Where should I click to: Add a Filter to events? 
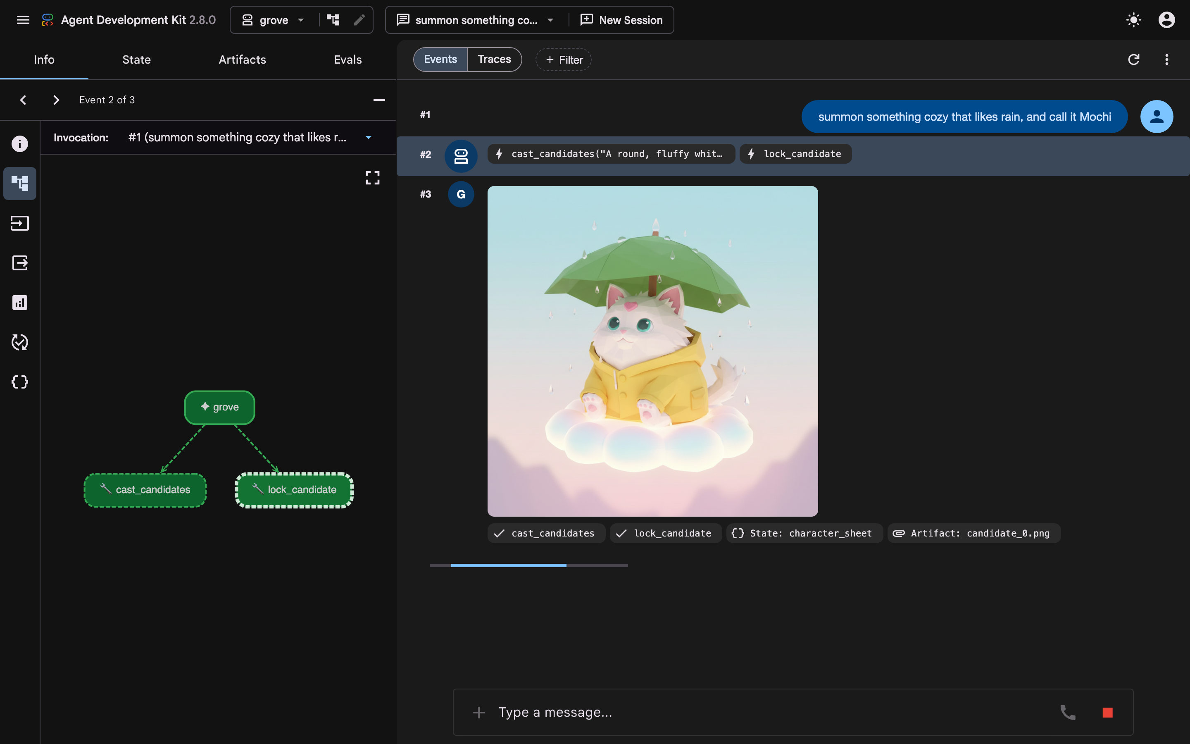click(x=563, y=60)
